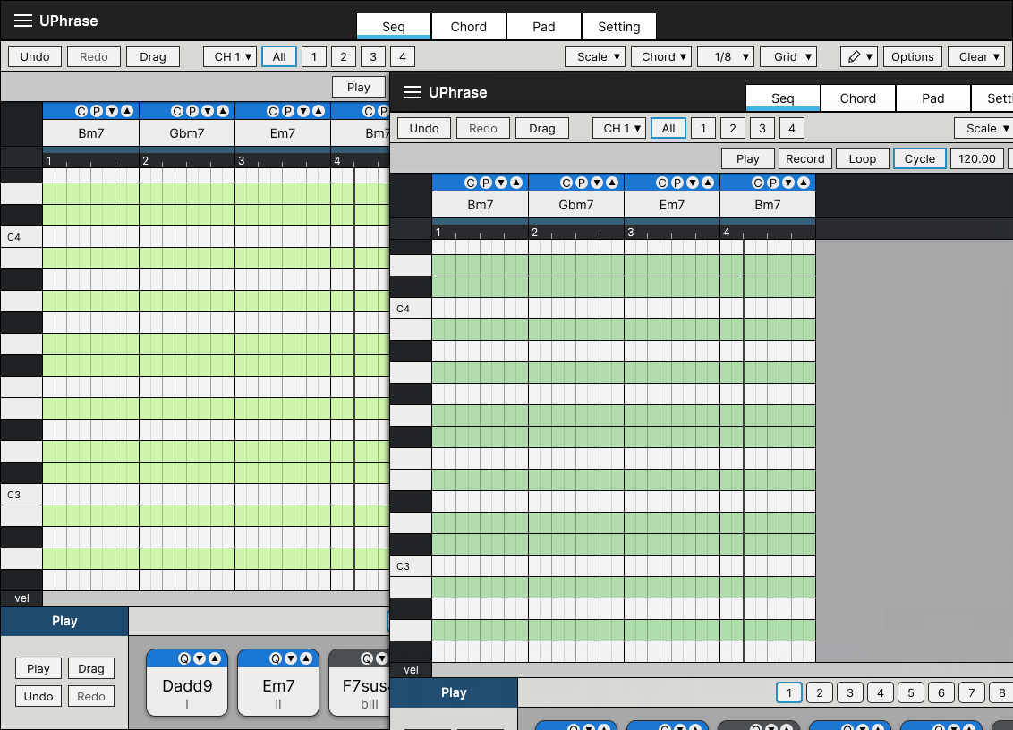
Task: Switch to the Setting tab in the back window
Action: [619, 27]
